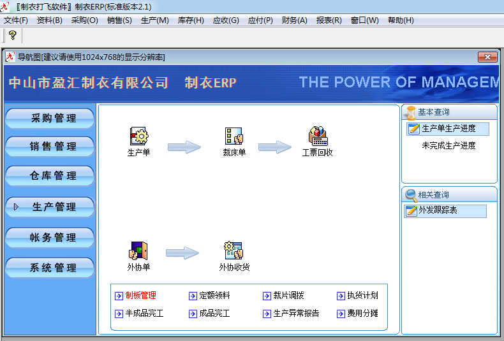This screenshot has height=341, width=504.
Task: Click the magnifier icon of 相关查询
Action: [411, 194]
